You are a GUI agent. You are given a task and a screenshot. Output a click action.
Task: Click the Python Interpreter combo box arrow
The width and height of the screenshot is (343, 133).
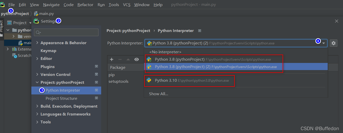(x=323, y=43)
